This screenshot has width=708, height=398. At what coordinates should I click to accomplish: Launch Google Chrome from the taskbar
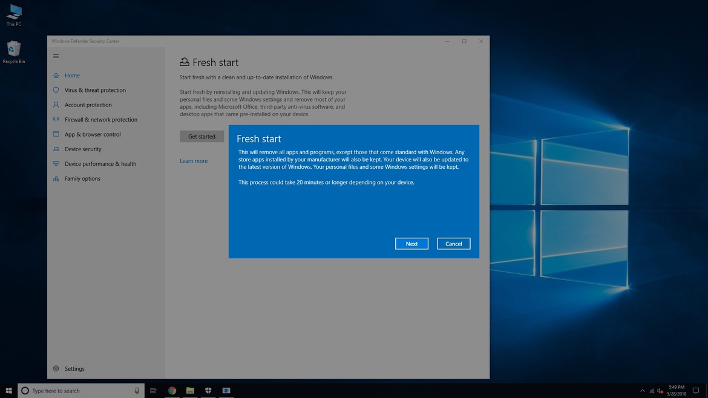click(172, 390)
